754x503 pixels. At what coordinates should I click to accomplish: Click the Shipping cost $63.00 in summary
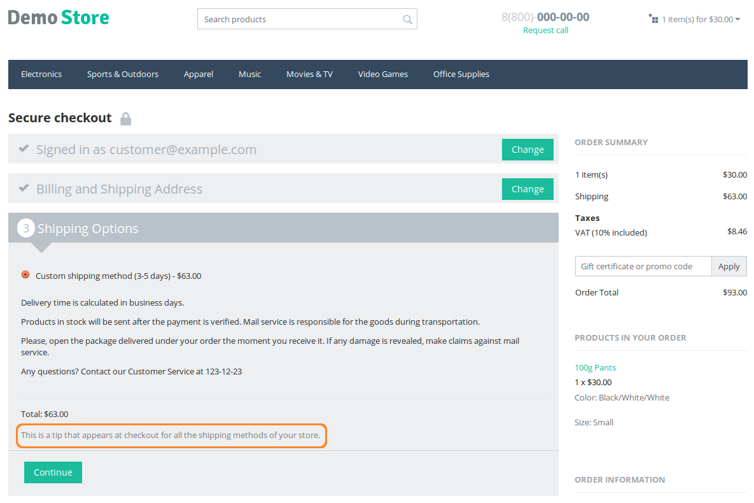click(x=735, y=196)
